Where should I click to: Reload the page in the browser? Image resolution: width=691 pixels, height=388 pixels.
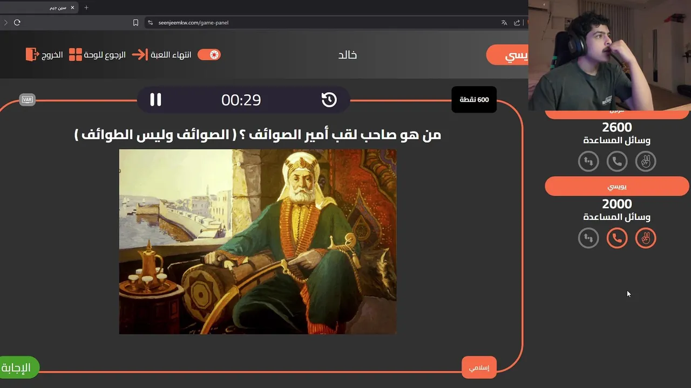pos(17,23)
